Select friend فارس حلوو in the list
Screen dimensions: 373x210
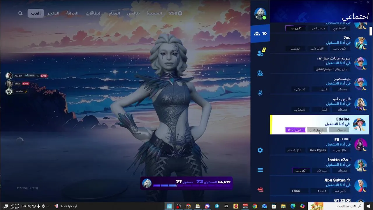[319, 104]
